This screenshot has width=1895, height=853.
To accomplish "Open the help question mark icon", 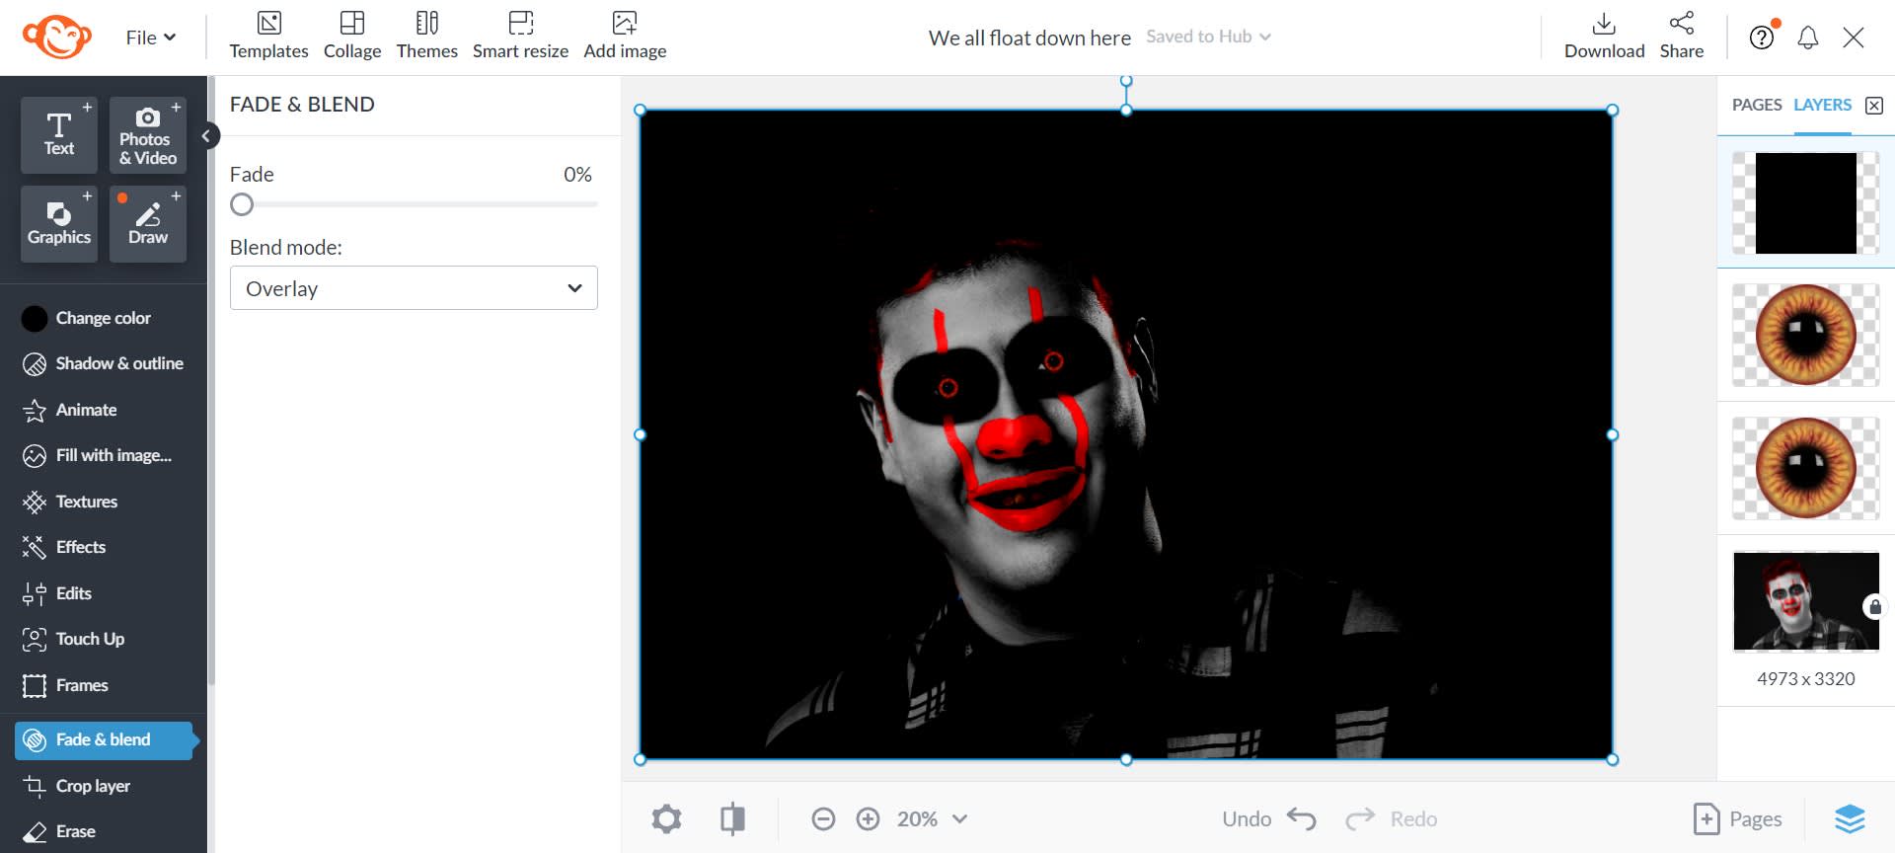I will pyautogui.click(x=1762, y=38).
